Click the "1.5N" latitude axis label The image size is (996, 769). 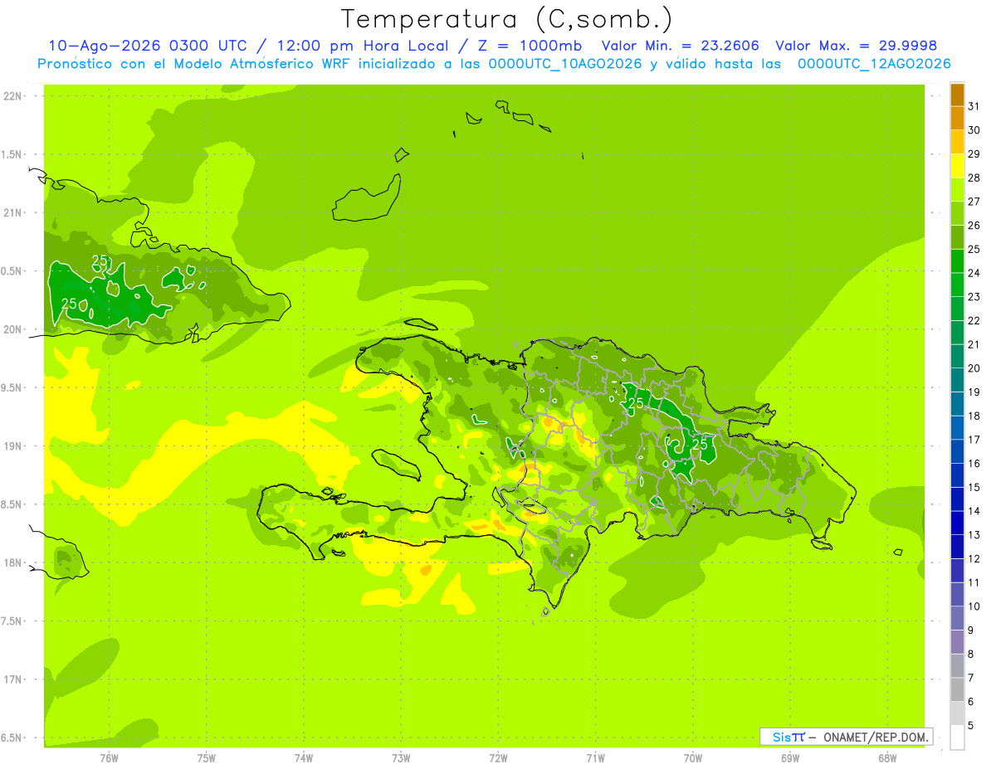[x=12, y=154]
